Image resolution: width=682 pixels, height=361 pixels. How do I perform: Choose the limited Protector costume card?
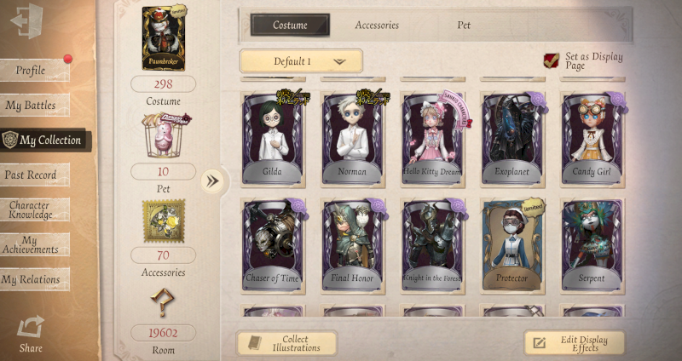(512, 246)
